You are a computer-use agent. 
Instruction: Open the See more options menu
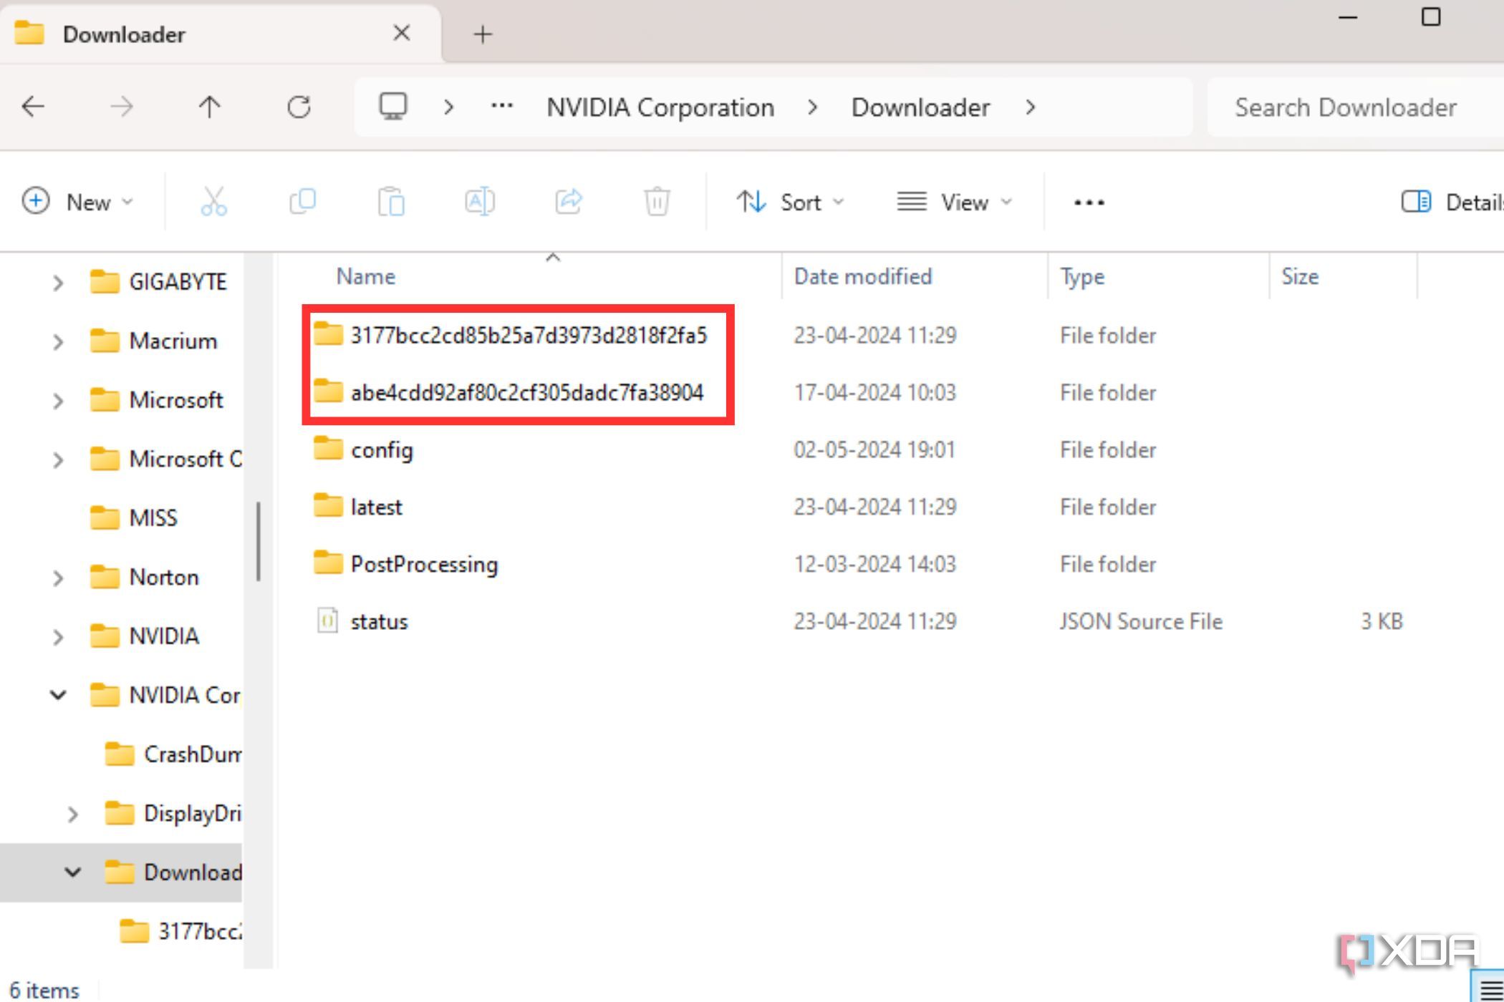coord(1087,202)
